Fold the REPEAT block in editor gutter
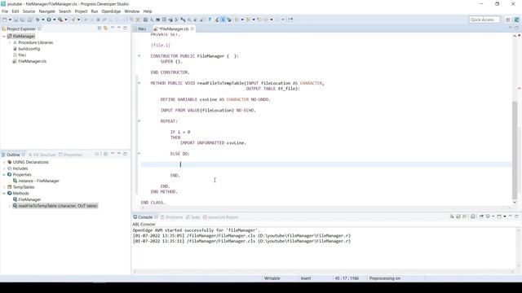 [139, 121]
